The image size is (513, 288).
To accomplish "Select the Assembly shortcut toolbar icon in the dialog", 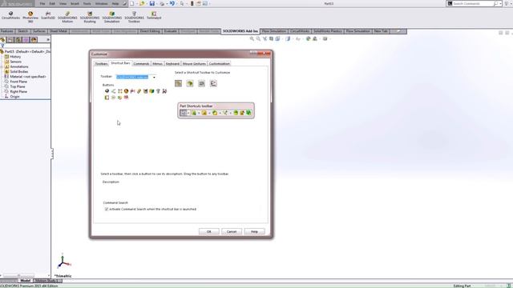I will [190, 83].
